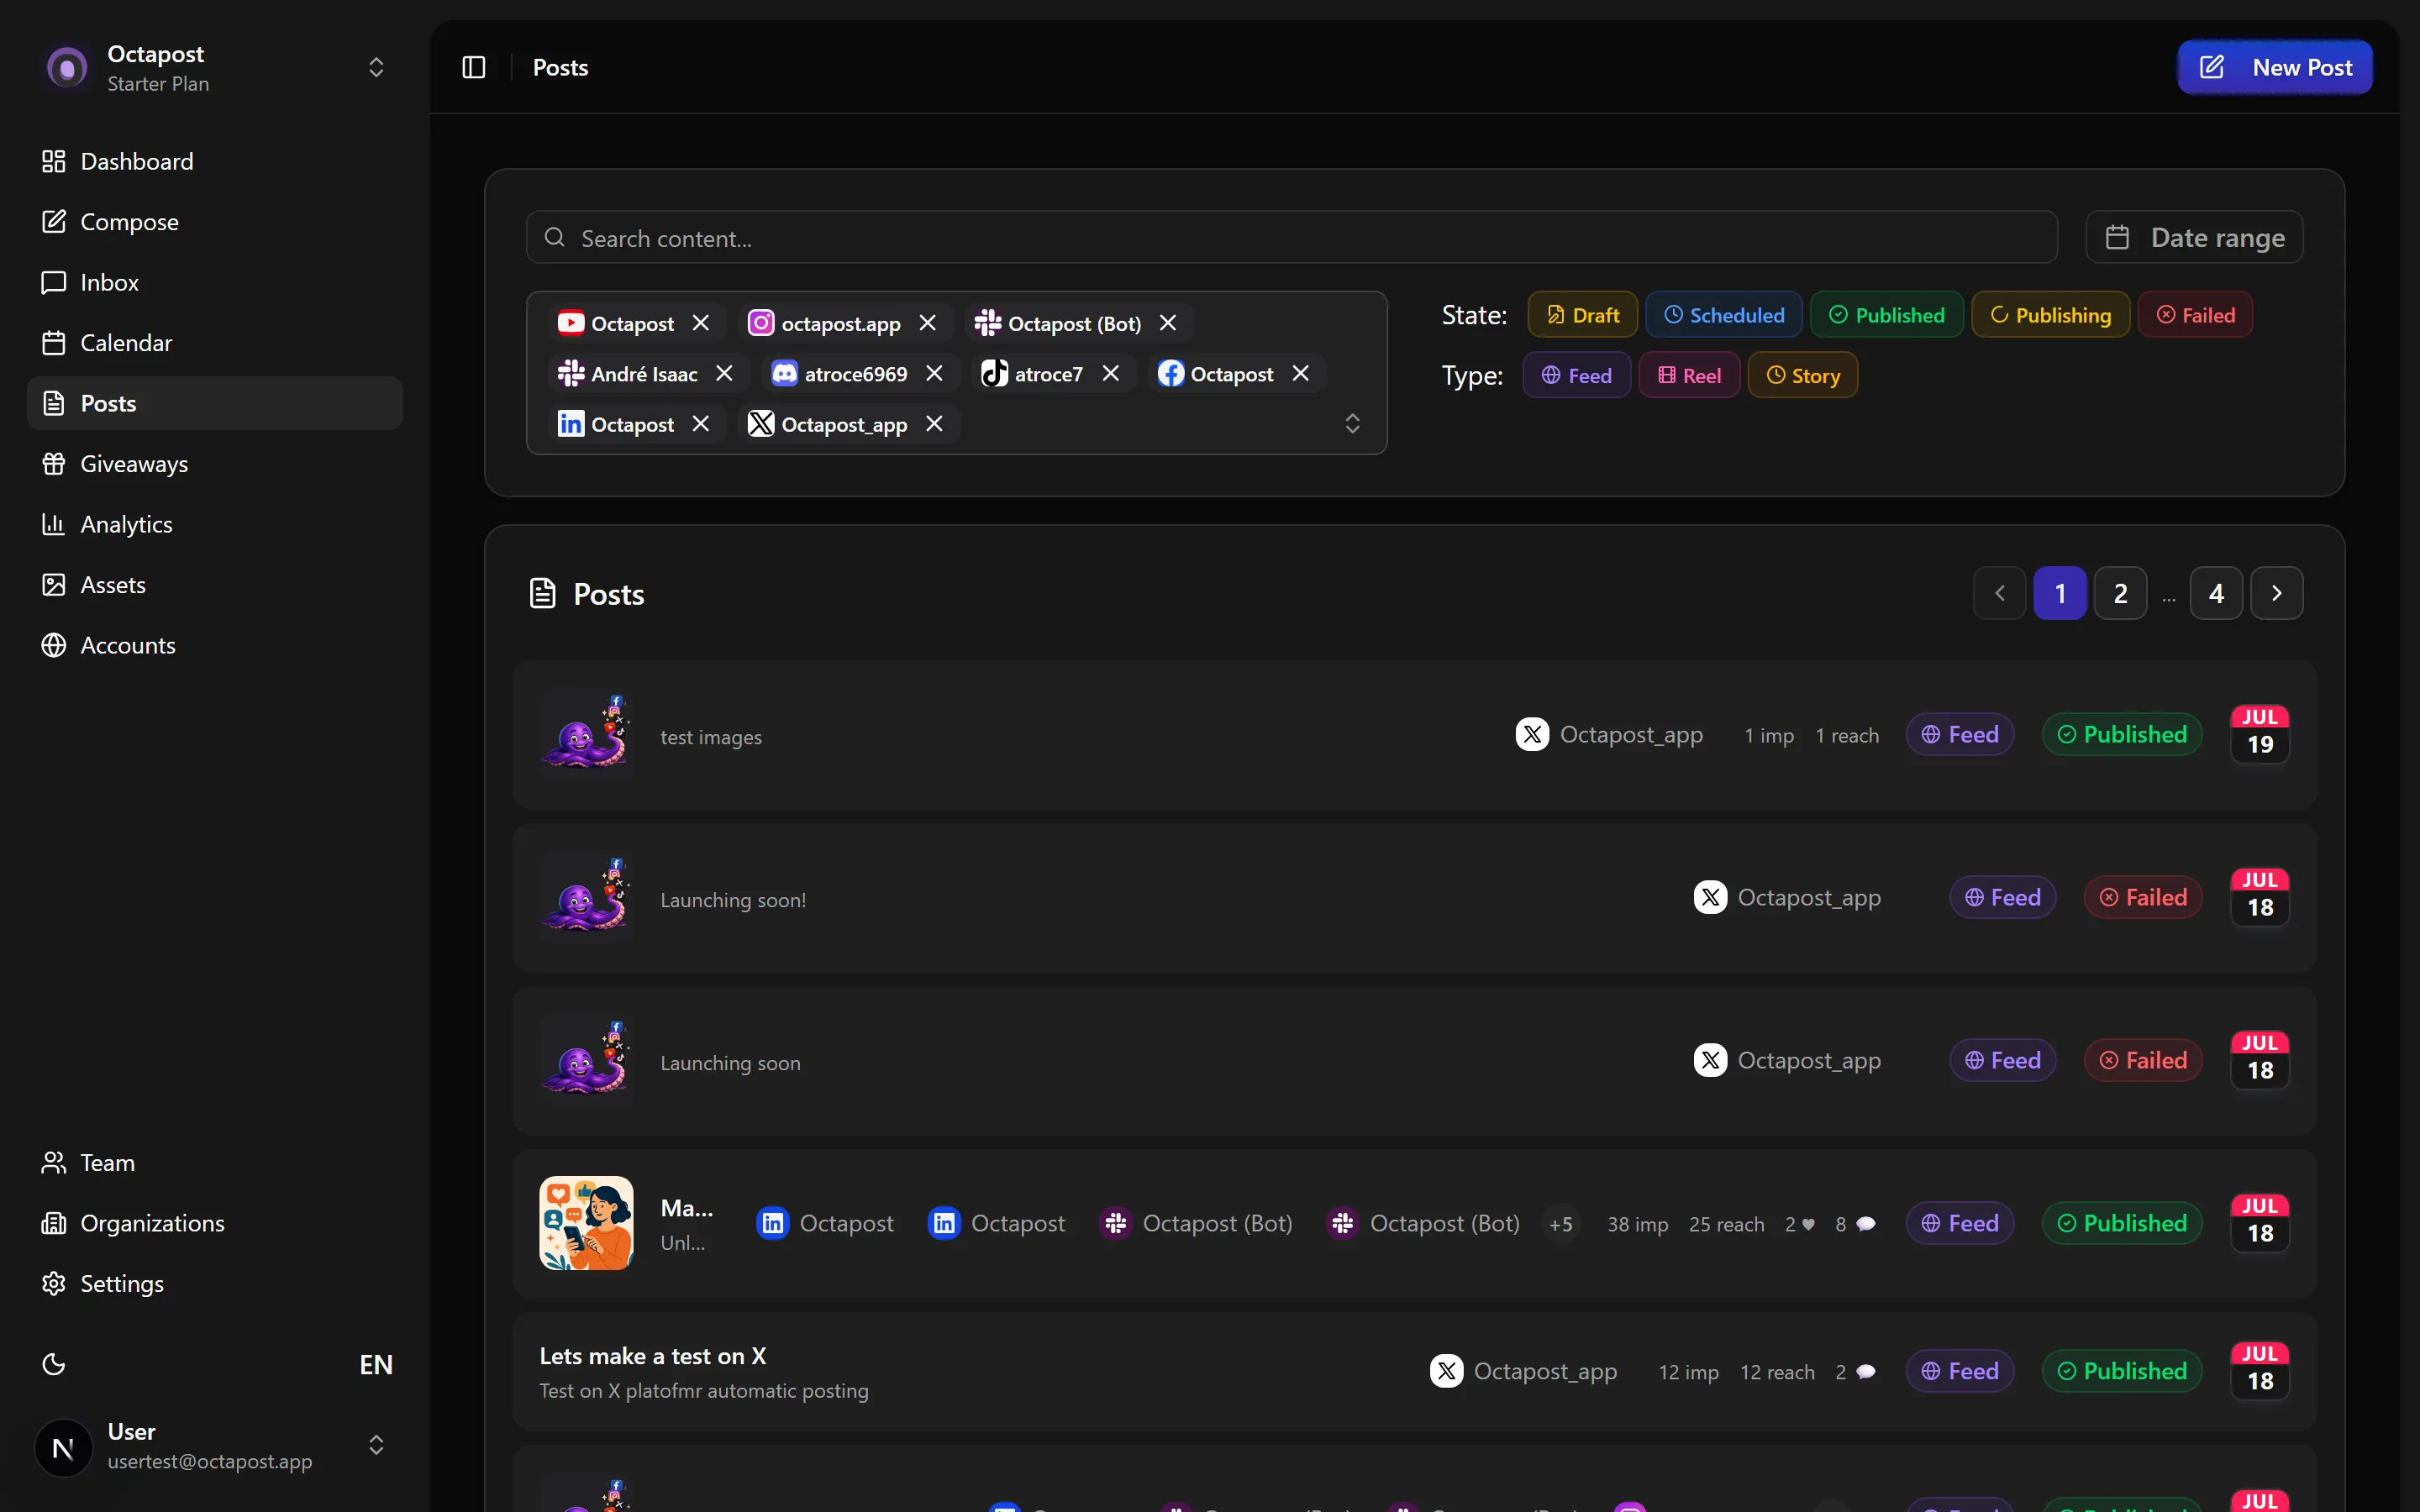Go to page 2 of posts
Image resolution: width=2420 pixels, height=1512 pixels.
(x=2120, y=593)
